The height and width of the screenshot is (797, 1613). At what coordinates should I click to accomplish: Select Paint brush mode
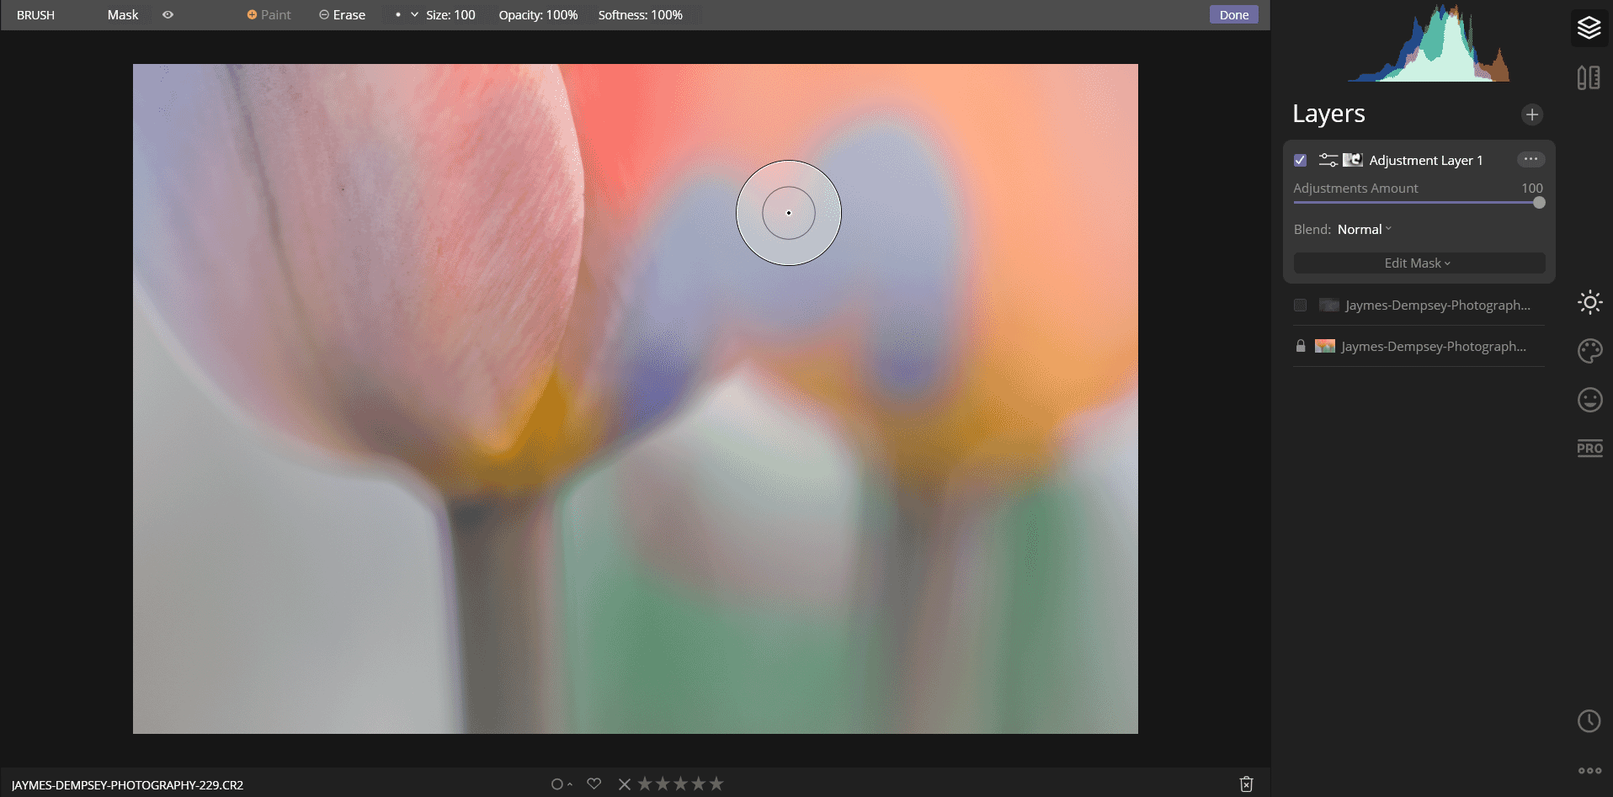click(x=269, y=14)
